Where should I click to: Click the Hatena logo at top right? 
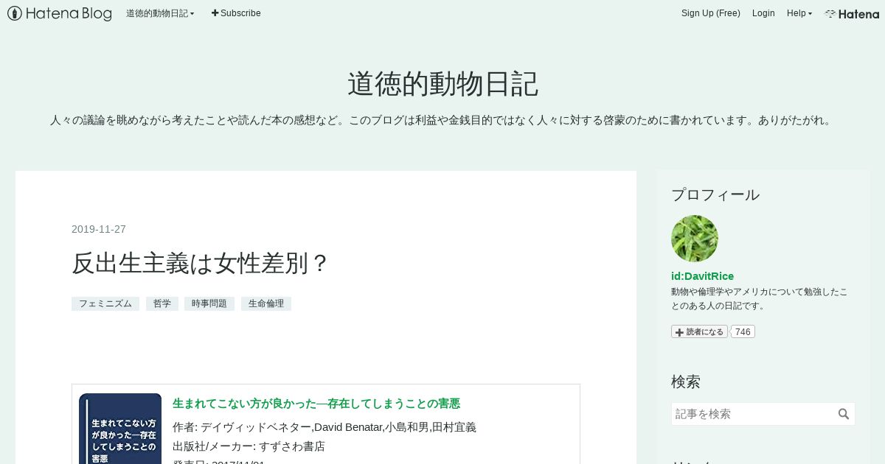(852, 13)
